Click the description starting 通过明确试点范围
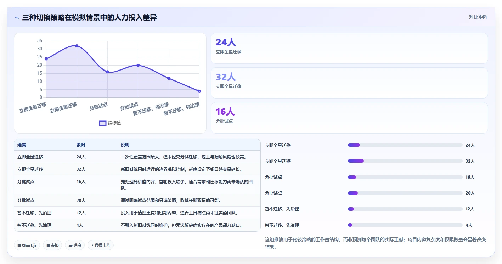The height and width of the screenshot is (264, 502). pos(171,200)
